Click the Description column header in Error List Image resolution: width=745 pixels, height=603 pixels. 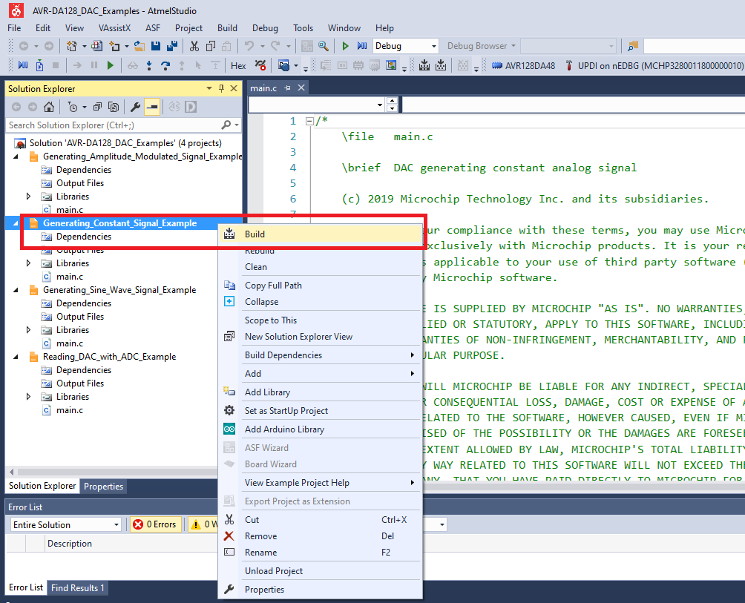pos(69,544)
